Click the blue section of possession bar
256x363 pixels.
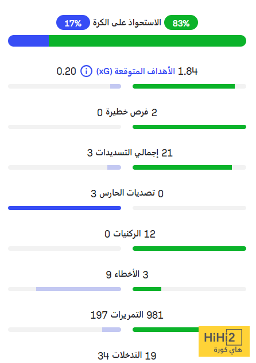point(29,41)
